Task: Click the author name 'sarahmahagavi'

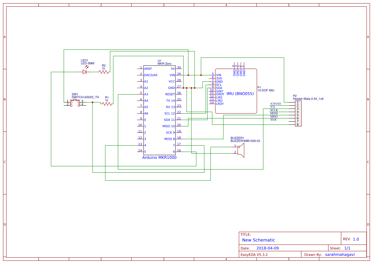Action: (x=340, y=255)
